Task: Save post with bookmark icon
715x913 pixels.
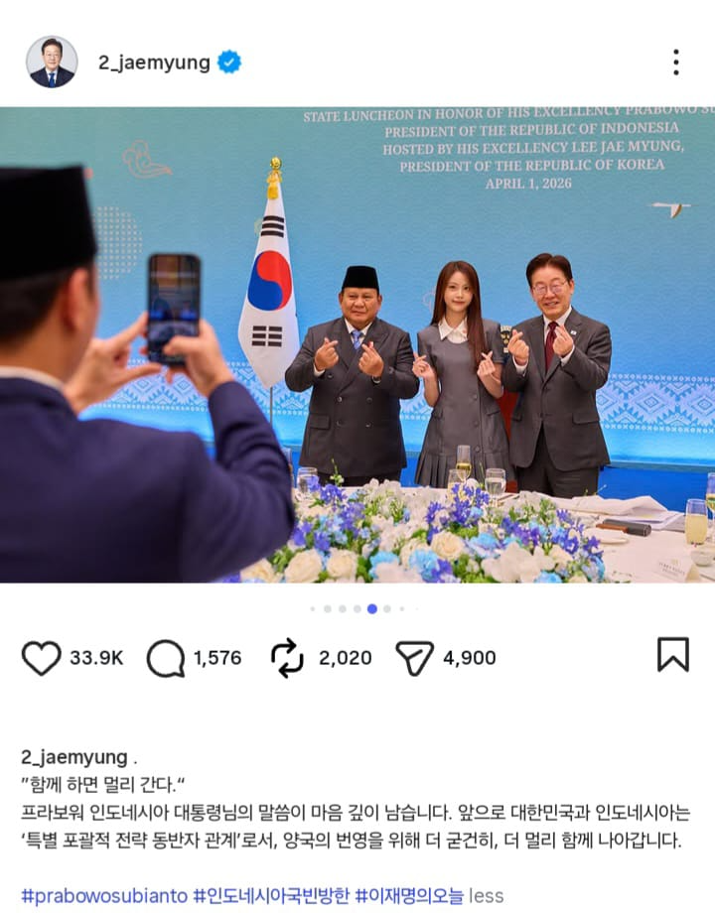Action: (x=673, y=654)
